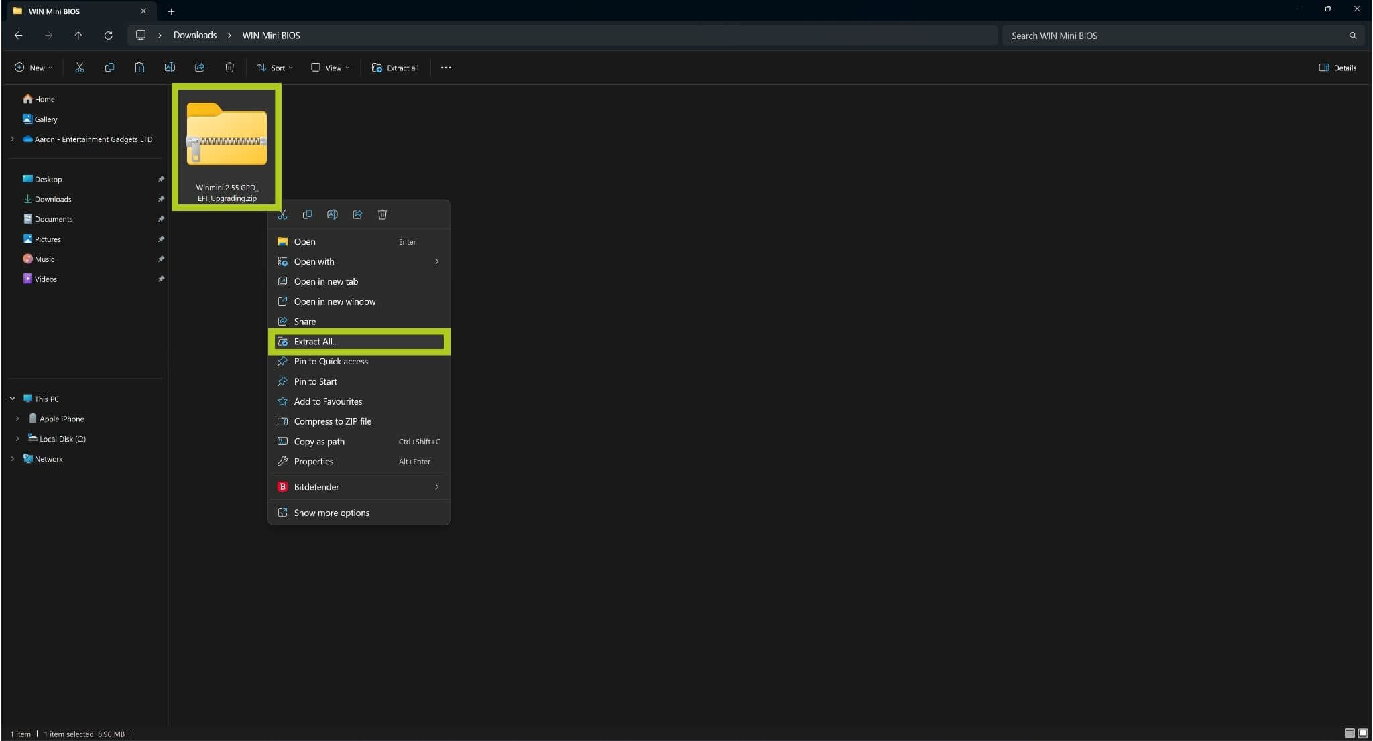This screenshot has width=1373, height=741.
Task: Click the Refresh button beside the address bar
Action: coord(109,36)
